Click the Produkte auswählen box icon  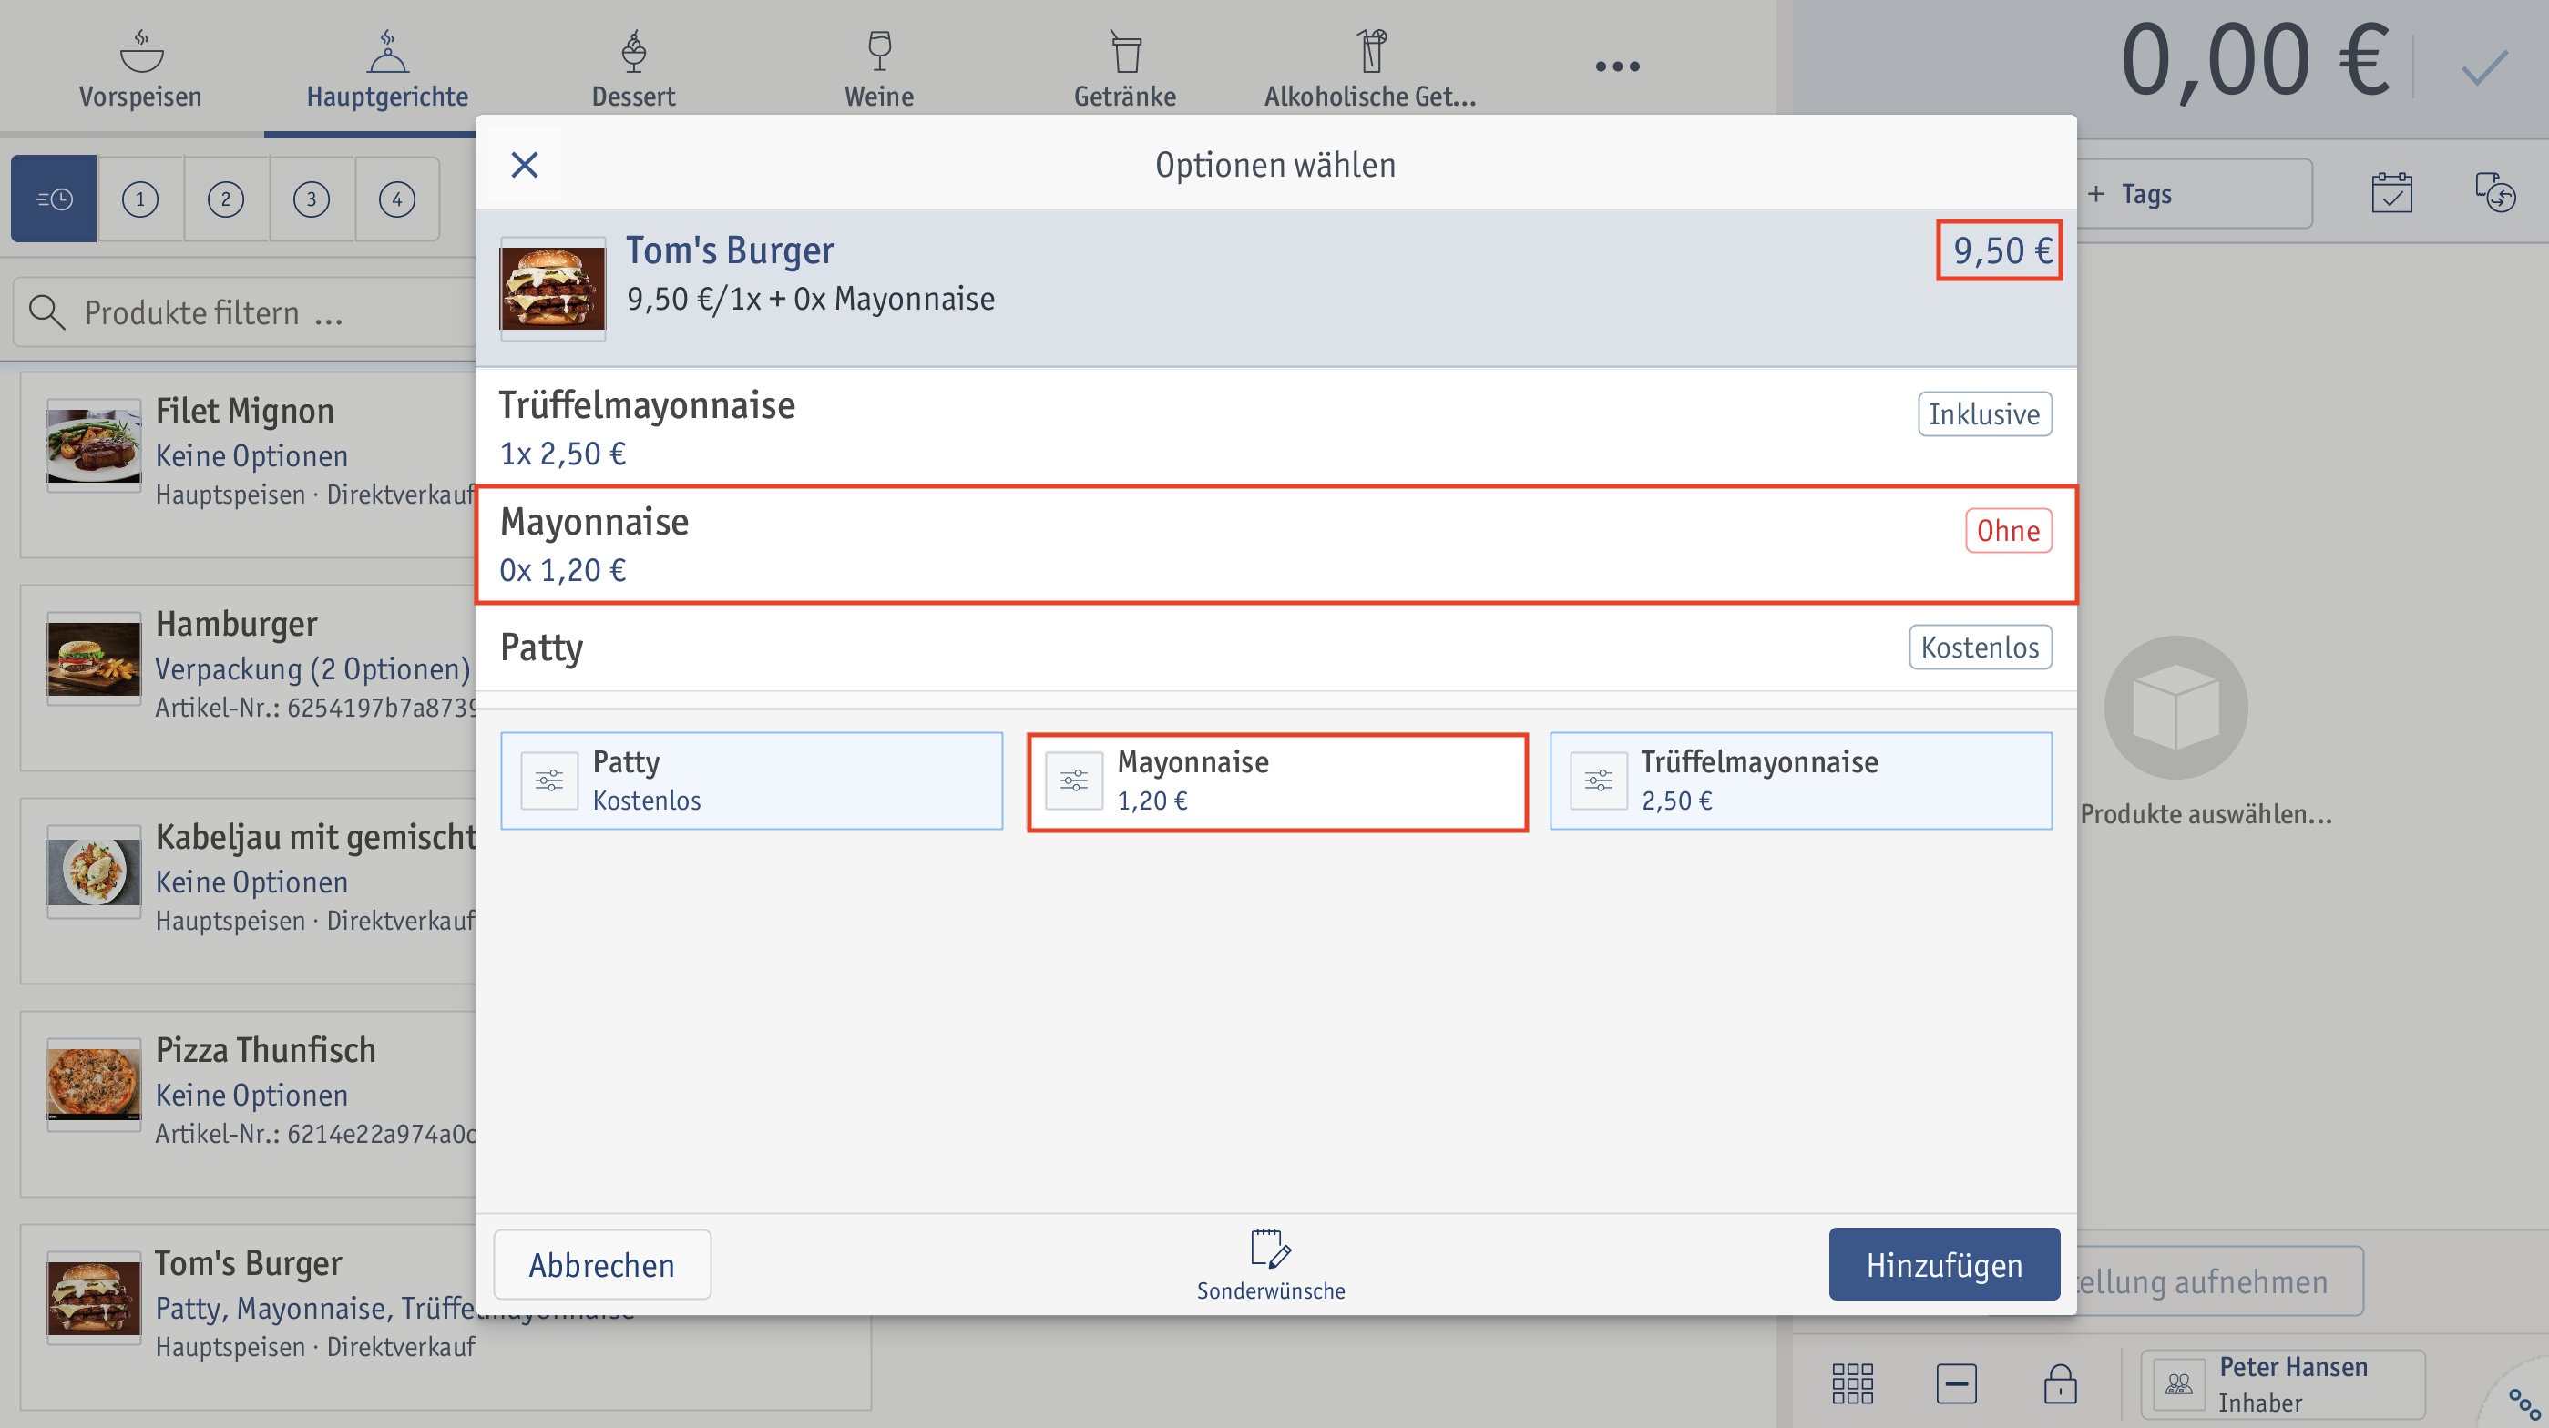2176,707
